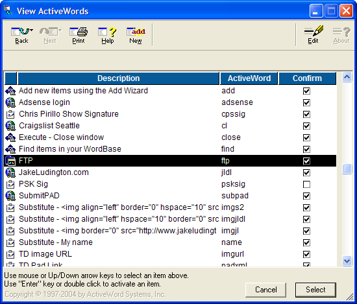Click the scrollbar up arrow
Image resolution: width=357 pixels, height=304 pixels.
[x=347, y=77]
